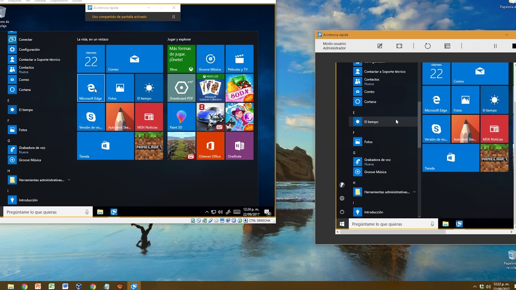516x290 pixels.
Task: Open VirtualBox cube icon on host taskbar
Action: coord(79,286)
